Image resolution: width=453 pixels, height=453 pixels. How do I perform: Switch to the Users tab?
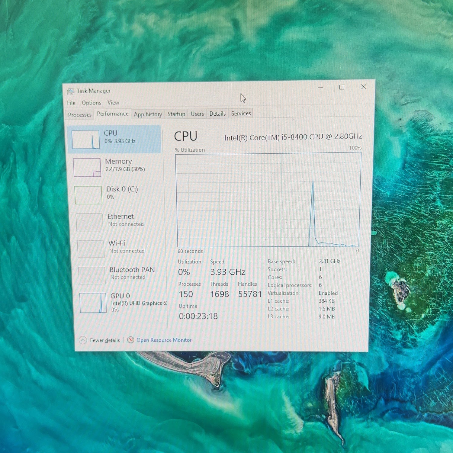point(197,114)
